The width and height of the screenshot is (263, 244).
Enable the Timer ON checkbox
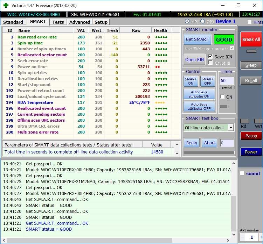coord(222,97)
